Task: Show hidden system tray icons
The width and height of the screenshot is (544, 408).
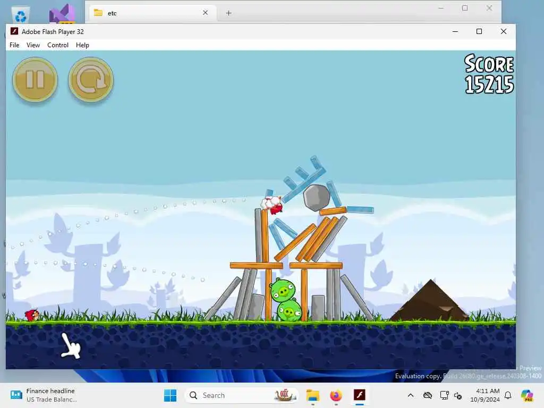Action: 411,395
